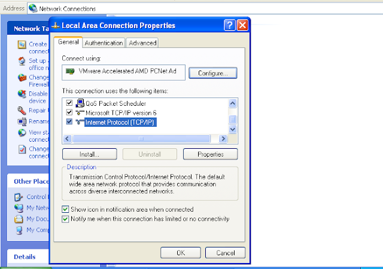The height and width of the screenshot is (269, 383).
Task: Click the Uninstall button
Action: (x=150, y=154)
